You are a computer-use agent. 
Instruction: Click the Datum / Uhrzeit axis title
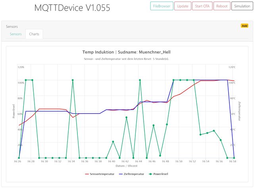point(127,166)
